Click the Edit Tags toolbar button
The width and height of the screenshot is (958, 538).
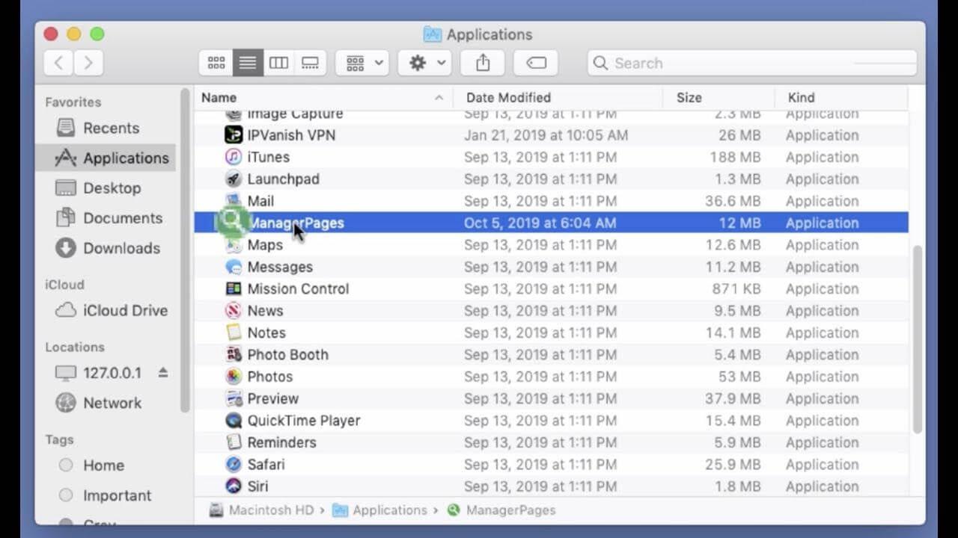click(536, 64)
